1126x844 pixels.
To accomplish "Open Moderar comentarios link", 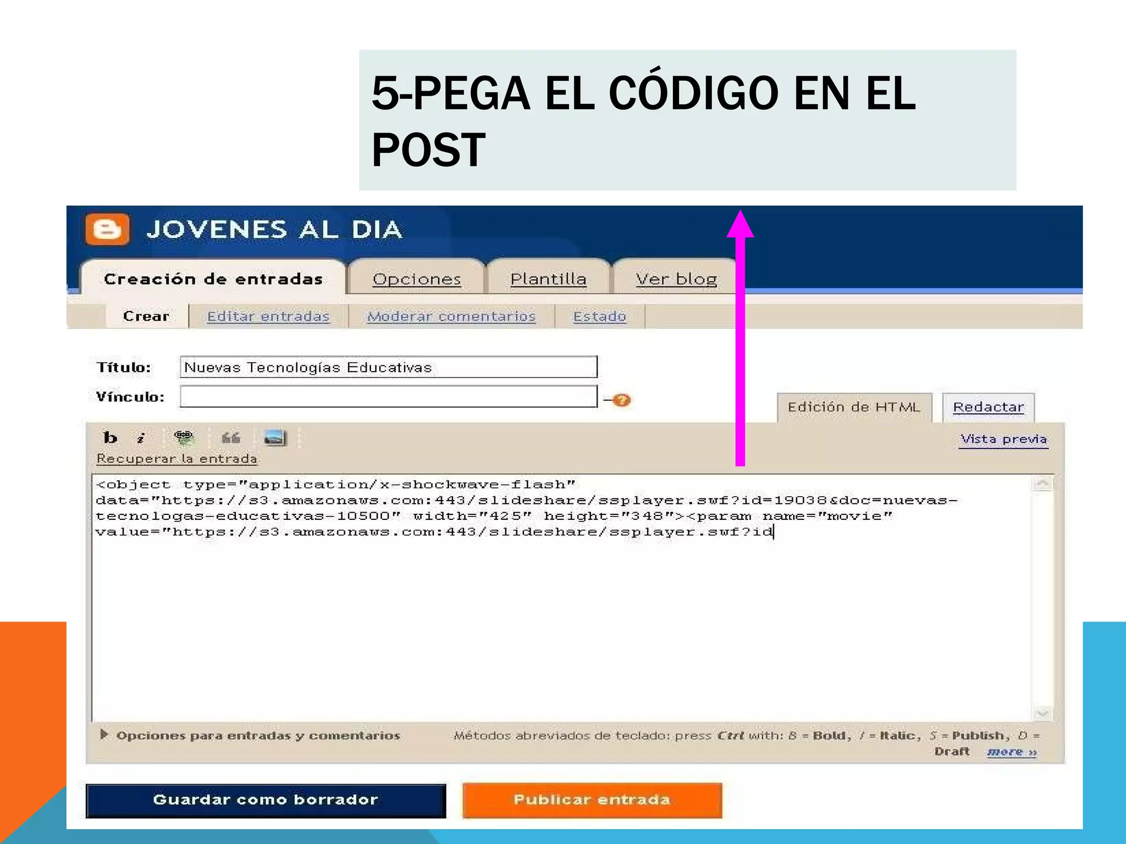I will pos(451,316).
